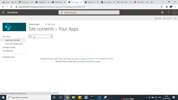Open a new browser tab with plus
Viewport: 178px width, 100px height.
coord(152,2)
